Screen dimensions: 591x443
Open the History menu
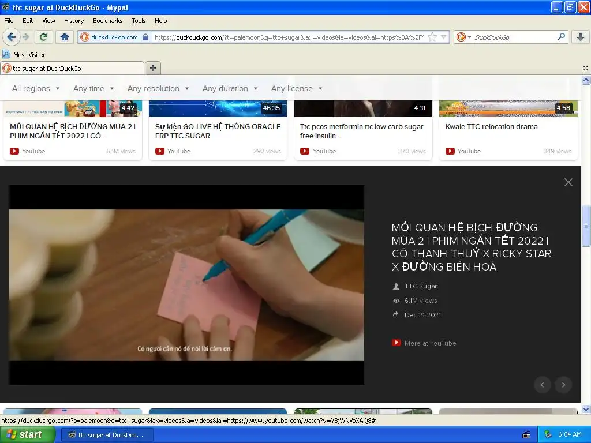point(73,21)
